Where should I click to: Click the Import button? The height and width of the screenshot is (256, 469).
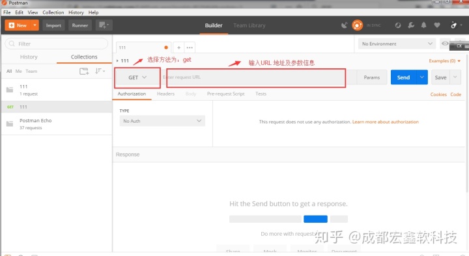53,25
